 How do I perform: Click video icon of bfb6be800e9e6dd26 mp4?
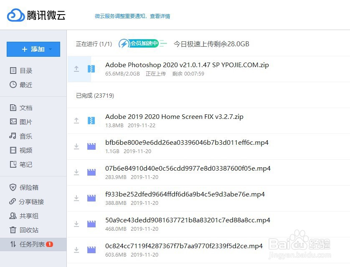91,146
